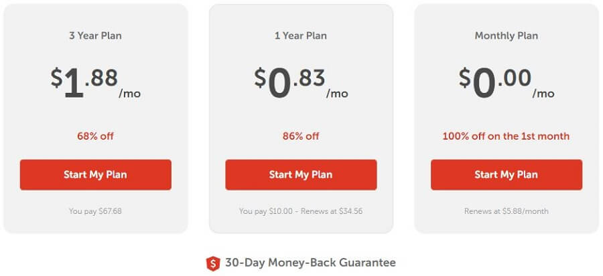
Task: Start the 1 Year Plan
Action: point(301,175)
